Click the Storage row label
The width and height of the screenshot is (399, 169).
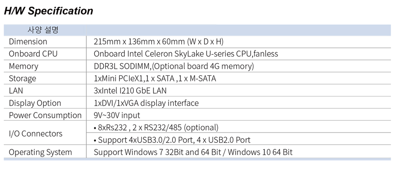(23, 78)
